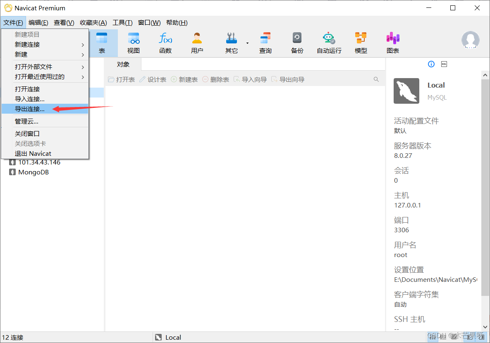Choose 打开连接 from the File menu
The image size is (490, 343).
click(45, 89)
